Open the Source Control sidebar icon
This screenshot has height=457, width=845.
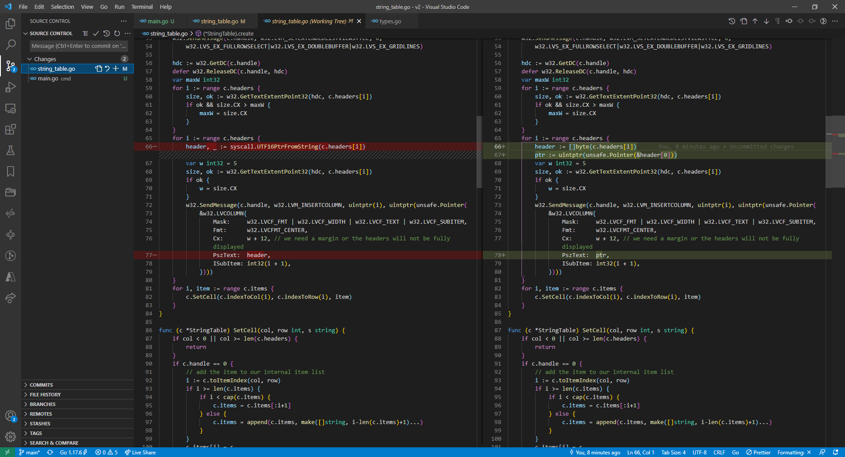tap(11, 66)
